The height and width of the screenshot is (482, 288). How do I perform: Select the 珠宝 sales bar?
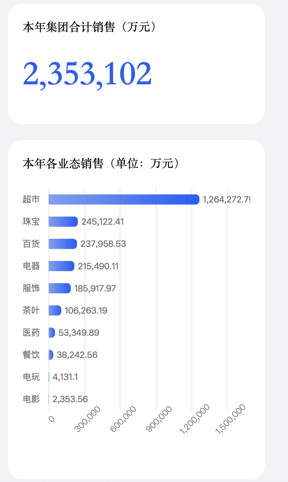[63, 222]
